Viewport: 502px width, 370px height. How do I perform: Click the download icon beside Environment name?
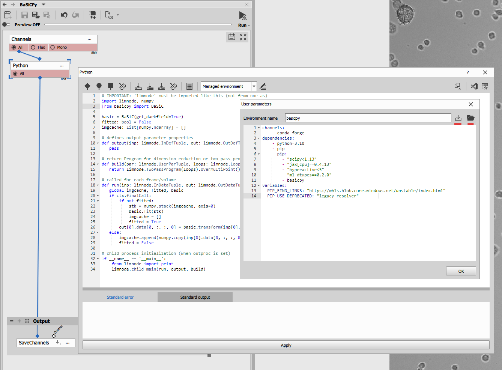[x=458, y=118]
